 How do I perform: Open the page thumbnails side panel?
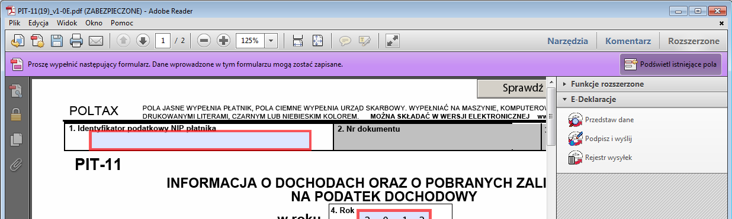click(16, 91)
